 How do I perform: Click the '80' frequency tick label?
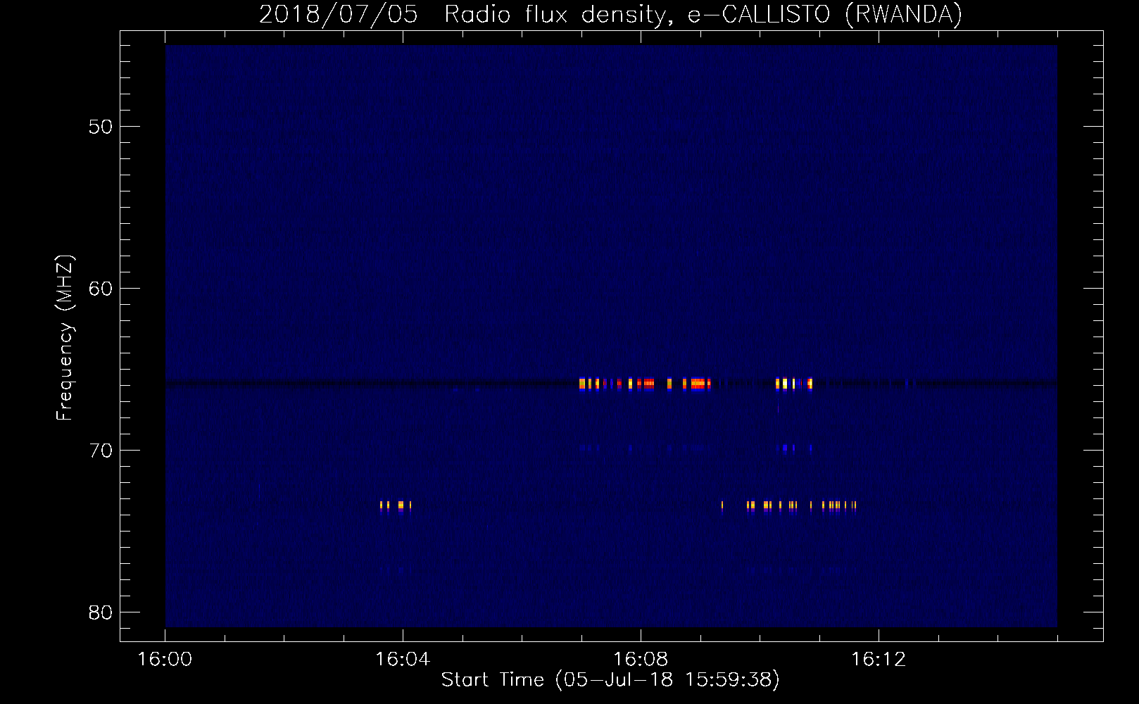tap(101, 612)
